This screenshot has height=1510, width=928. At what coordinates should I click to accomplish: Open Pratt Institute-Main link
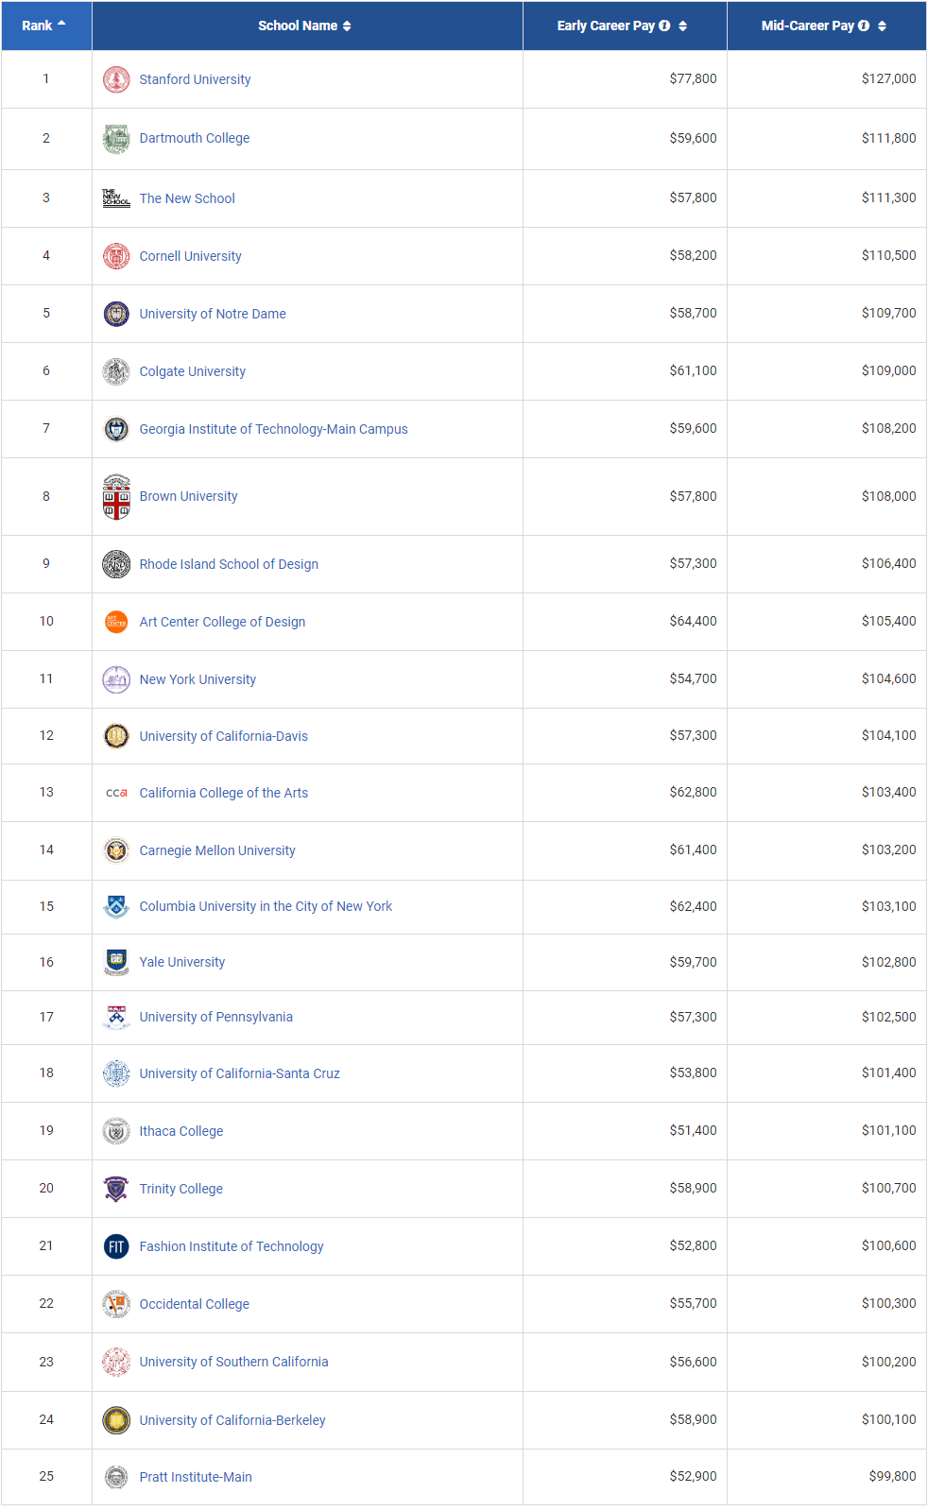pyautogui.click(x=196, y=1477)
